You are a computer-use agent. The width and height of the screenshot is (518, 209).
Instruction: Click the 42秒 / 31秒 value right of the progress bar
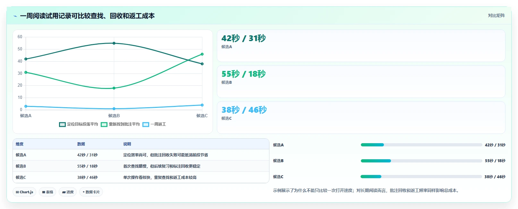coord(495,145)
